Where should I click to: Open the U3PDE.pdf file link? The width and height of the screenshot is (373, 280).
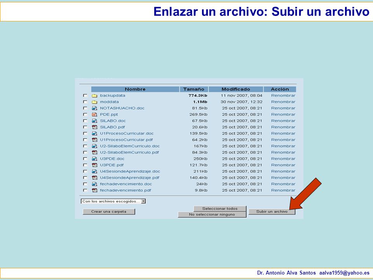[x=112, y=165]
